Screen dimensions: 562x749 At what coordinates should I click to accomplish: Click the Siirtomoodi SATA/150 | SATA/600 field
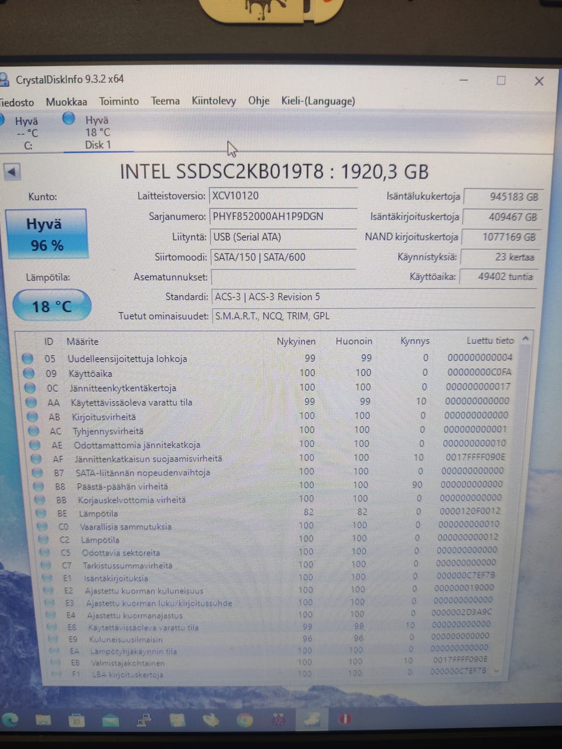coord(283,257)
